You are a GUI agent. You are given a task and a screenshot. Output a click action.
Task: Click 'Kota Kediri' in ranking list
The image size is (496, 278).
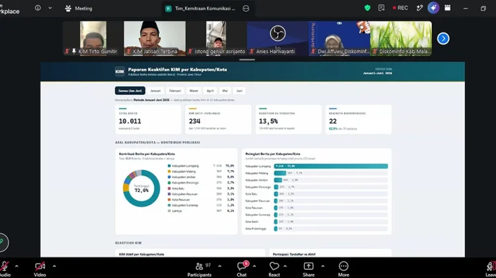click(x=252, y=222)
